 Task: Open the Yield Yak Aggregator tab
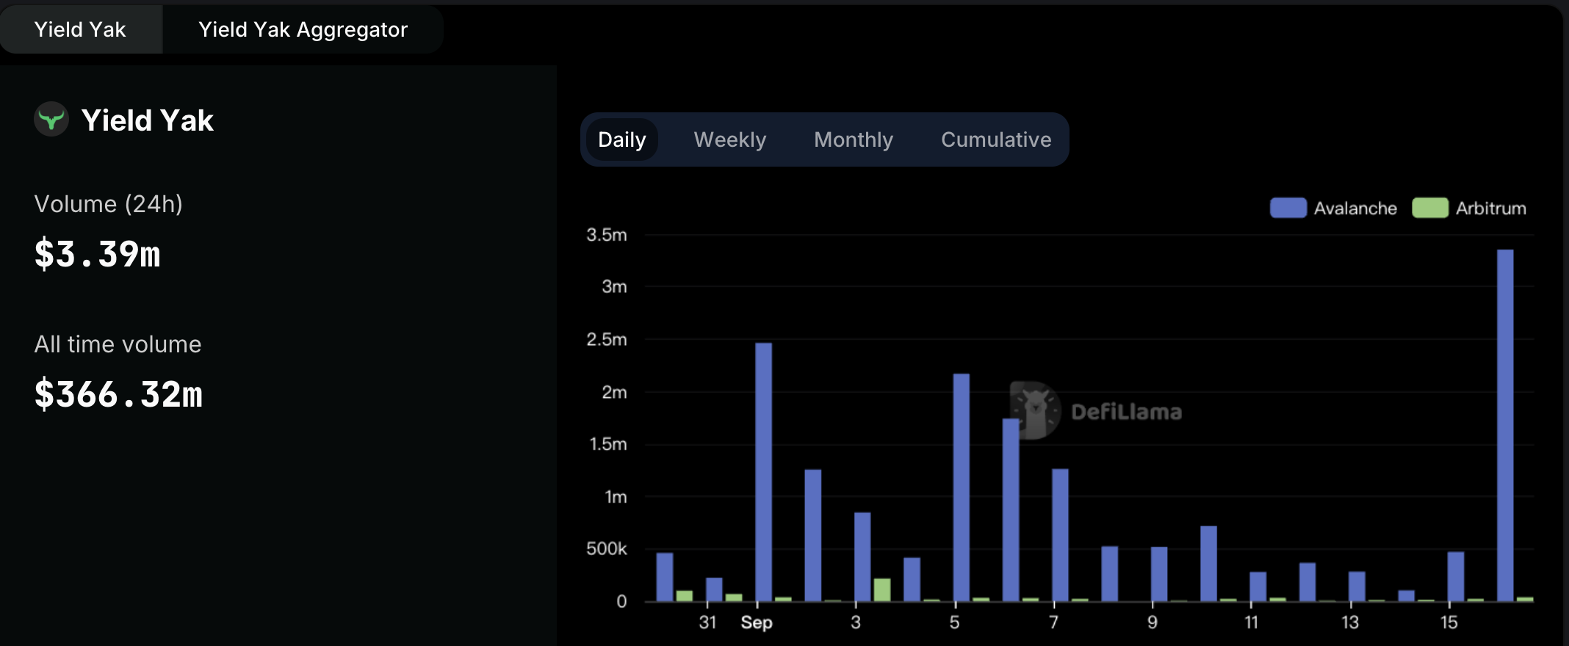point(303,29)
